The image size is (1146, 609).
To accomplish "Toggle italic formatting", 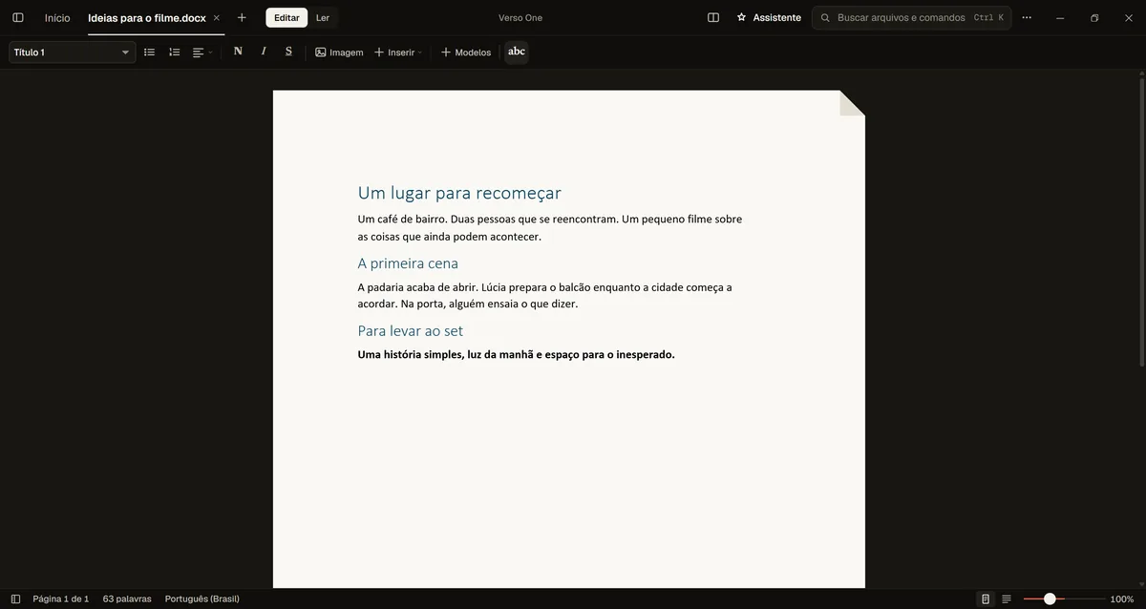I will click(264, 52).
